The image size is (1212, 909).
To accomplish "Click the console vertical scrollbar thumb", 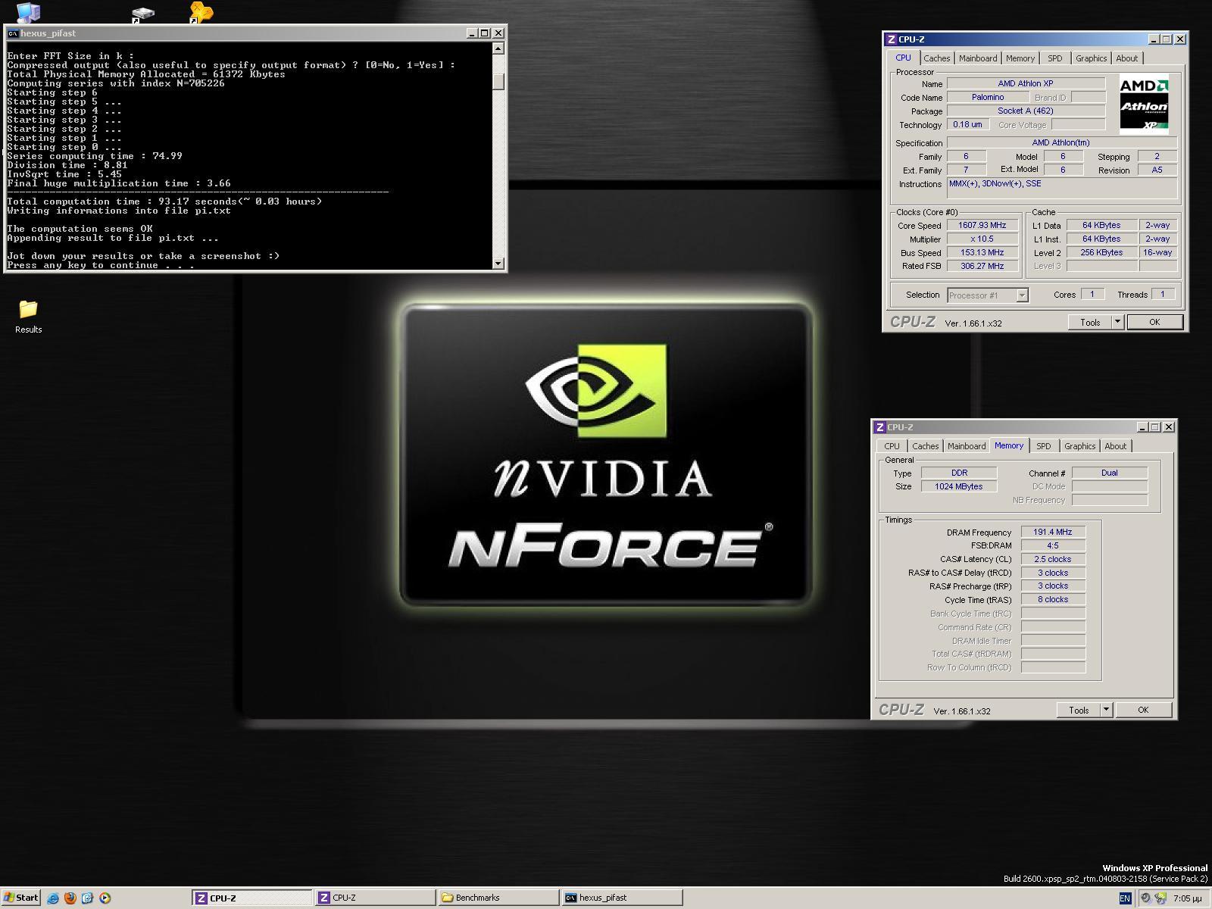I will pyautogui.click(x=498, y=81).
